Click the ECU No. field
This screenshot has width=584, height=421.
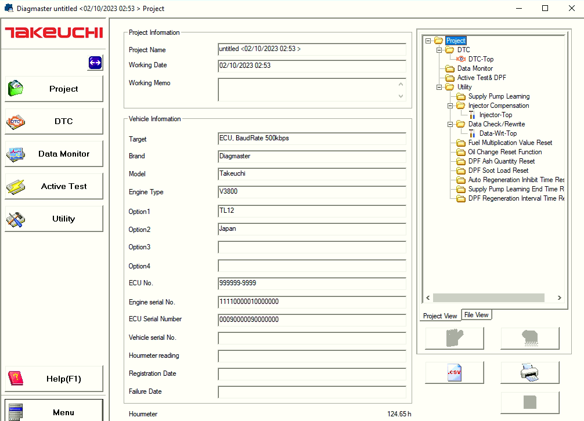[312, 284]
